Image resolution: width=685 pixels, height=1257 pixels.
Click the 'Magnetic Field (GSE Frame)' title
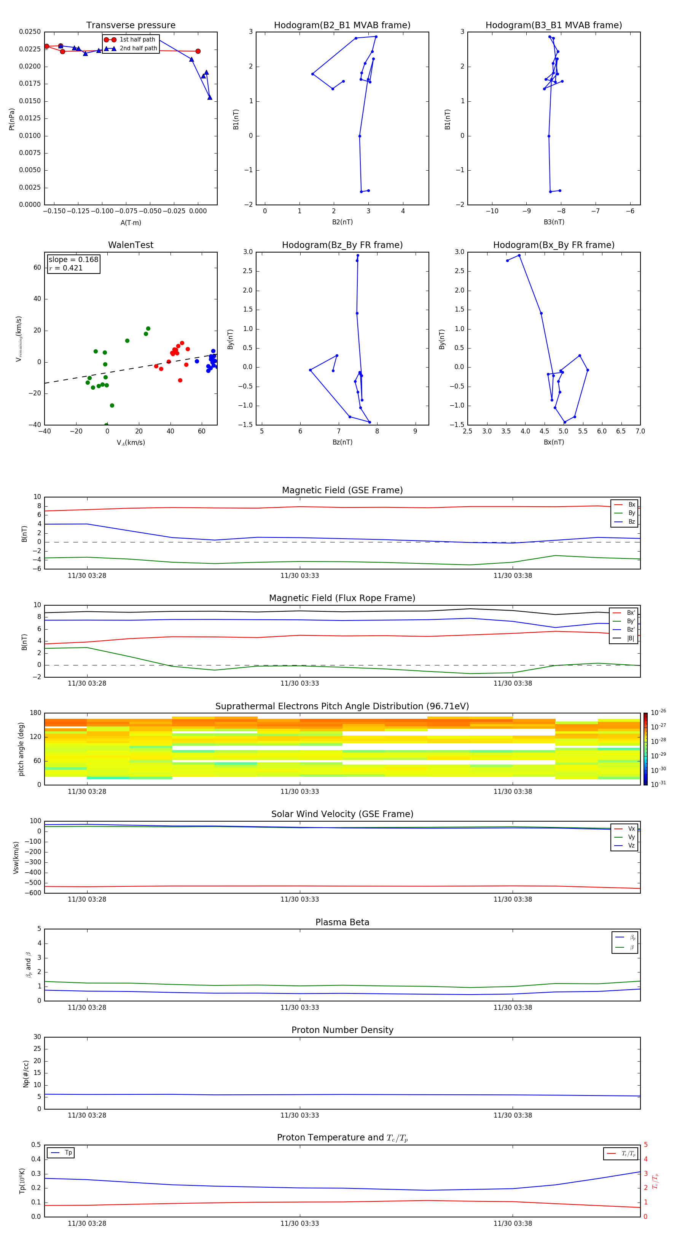(x=342, y=490)
